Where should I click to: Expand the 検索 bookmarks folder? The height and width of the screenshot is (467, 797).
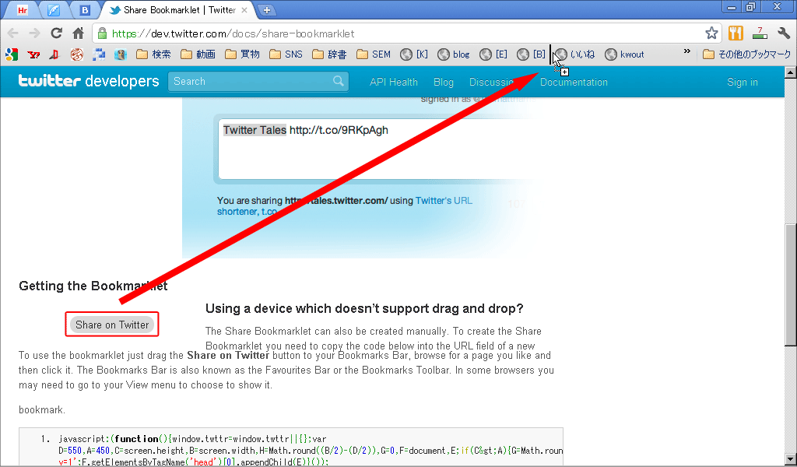[154, 54]
